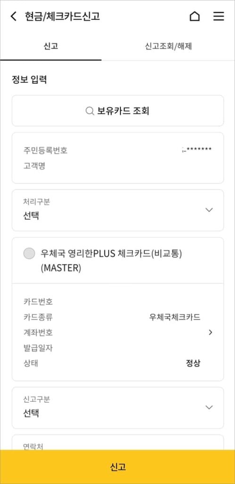
Task: Switch to the 신고조회/해제 tab
Action: [168, 46]
